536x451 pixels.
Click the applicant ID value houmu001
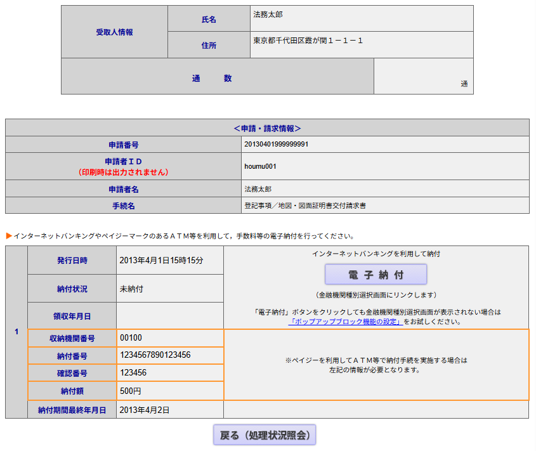pos(260,166)
